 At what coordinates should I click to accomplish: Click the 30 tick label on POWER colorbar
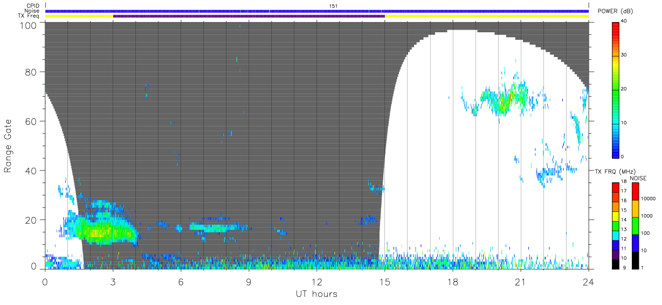point(624,55)
